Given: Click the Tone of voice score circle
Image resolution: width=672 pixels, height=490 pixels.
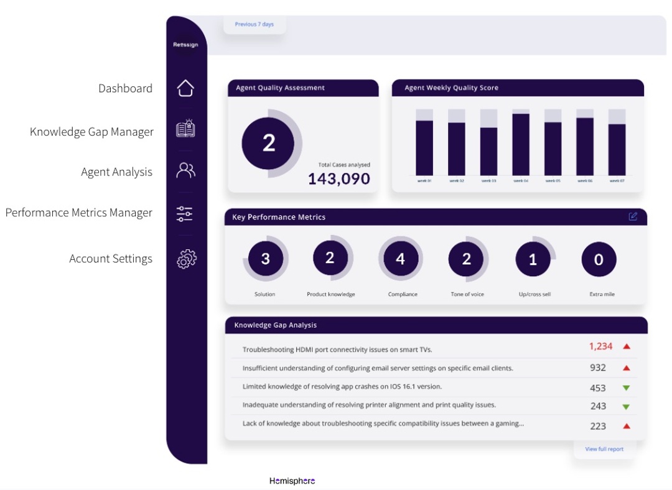Looking at the screenshot, I should point(467,259).
